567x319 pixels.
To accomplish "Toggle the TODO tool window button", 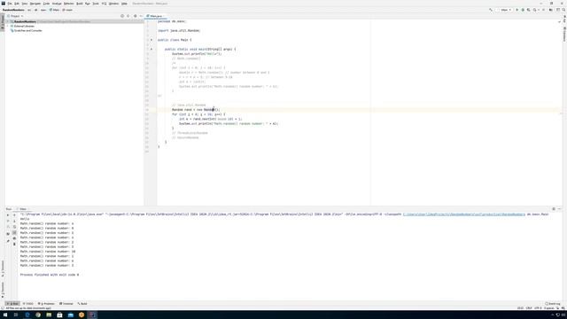I will [x=28, y=304].
